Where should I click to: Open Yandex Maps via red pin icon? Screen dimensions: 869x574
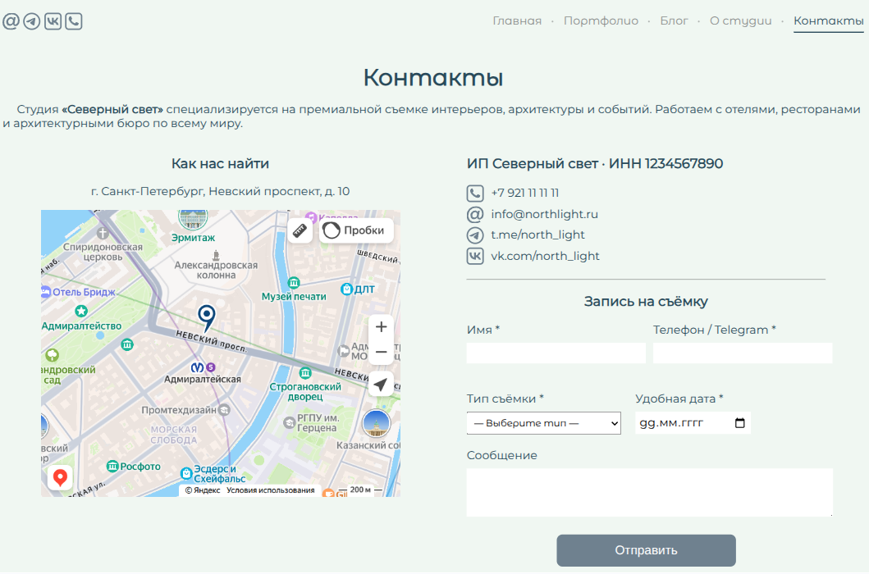pyautogui.click(x=60, y=477)
